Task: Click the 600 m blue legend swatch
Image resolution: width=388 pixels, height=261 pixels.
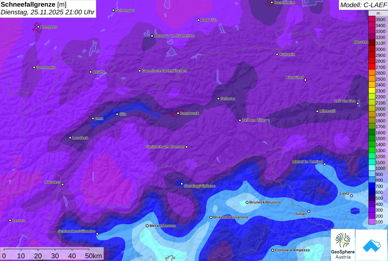Action: [x=372, y=192]
